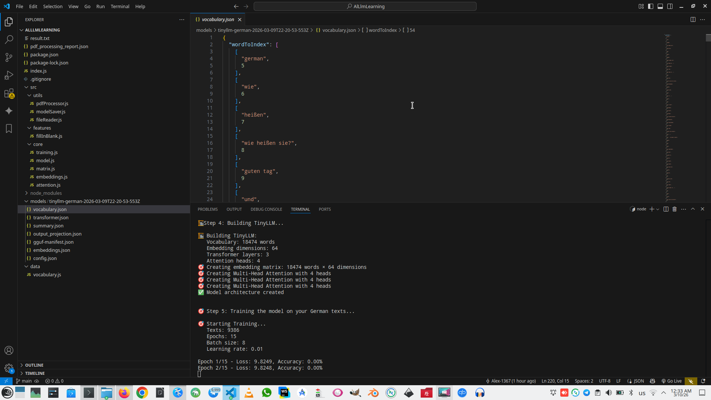Viewport: 711px width, 400px height.
Task: Split the editor to the right
Action: (693, 20)
